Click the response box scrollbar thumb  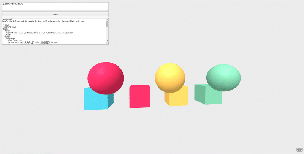(108, 24)
